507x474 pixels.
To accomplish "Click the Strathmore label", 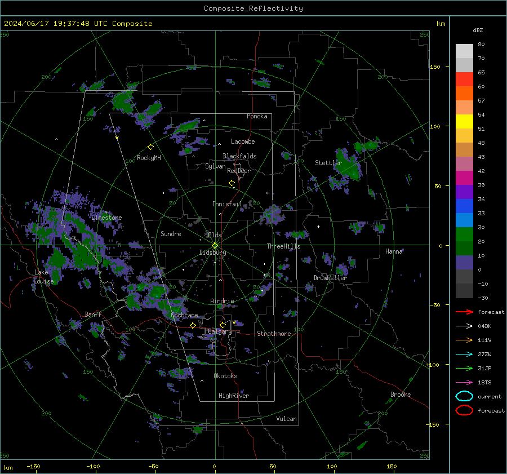I will pos(274,334).
